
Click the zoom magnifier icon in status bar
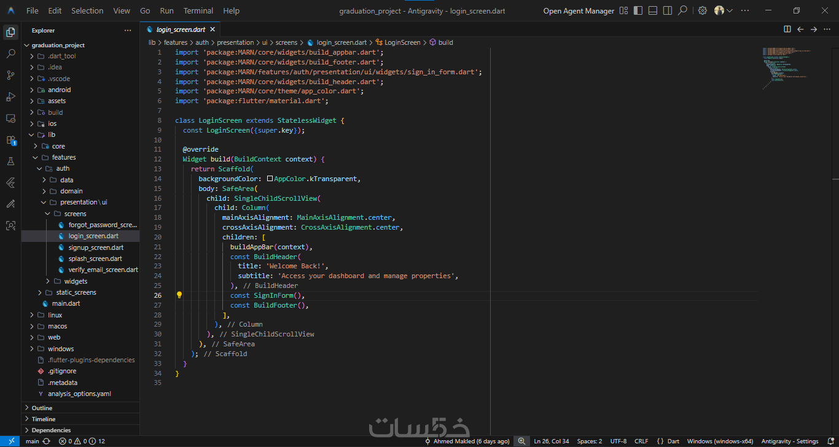click(521, 441)
